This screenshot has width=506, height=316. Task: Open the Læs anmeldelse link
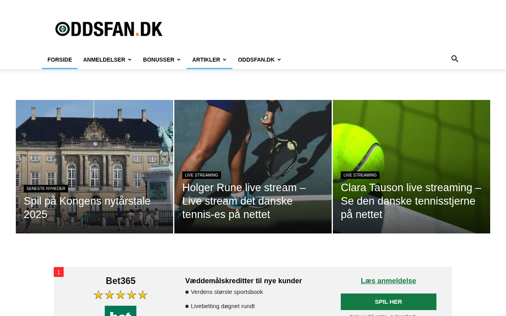pyautogui.click(x=389, y=281)
